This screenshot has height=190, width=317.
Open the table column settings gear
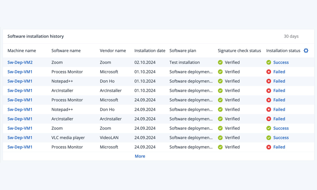(x=306, y=51)
